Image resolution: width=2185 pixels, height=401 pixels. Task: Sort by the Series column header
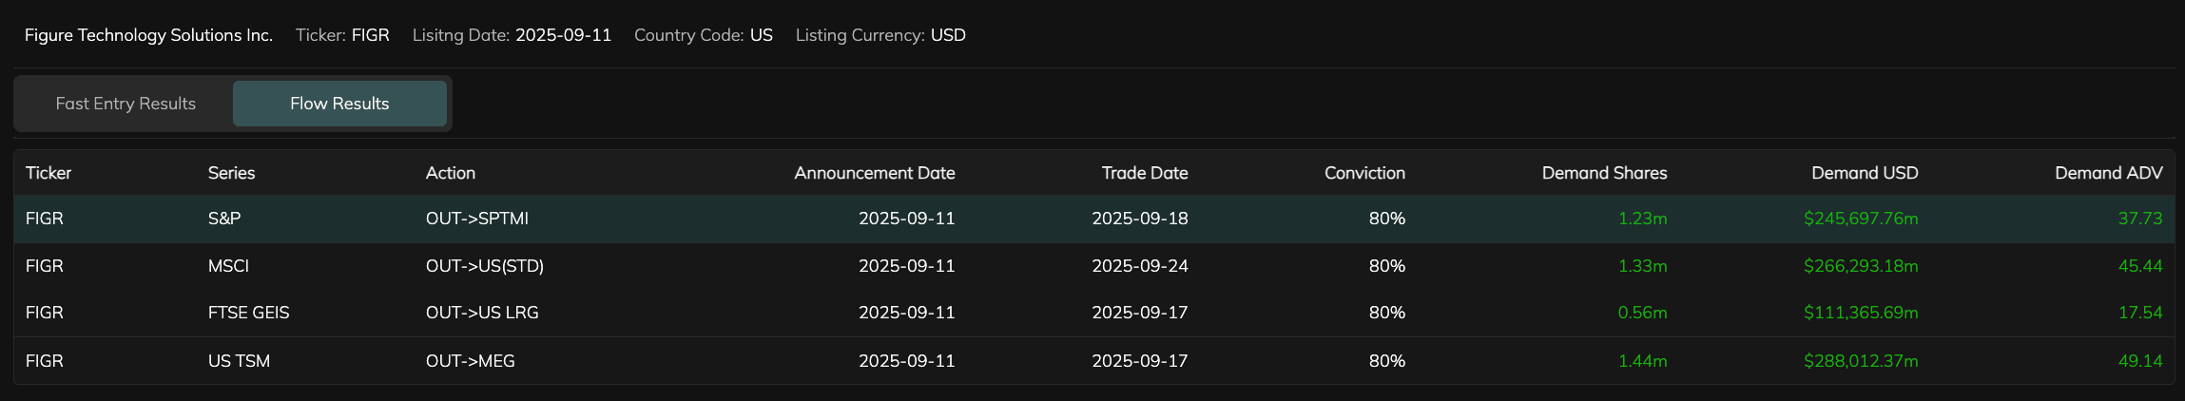[231, 173]
